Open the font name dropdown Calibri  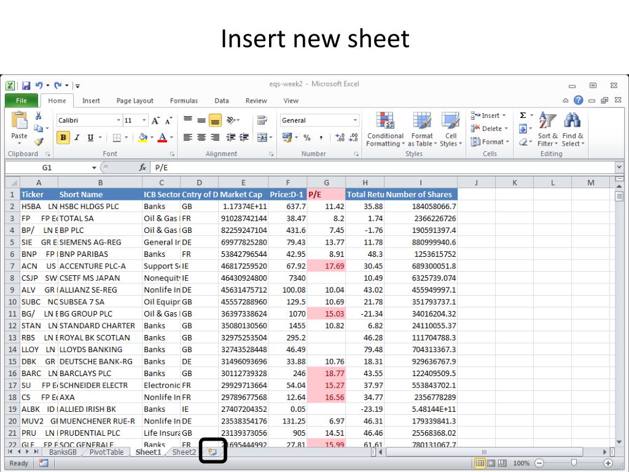[x=119, y=120]
